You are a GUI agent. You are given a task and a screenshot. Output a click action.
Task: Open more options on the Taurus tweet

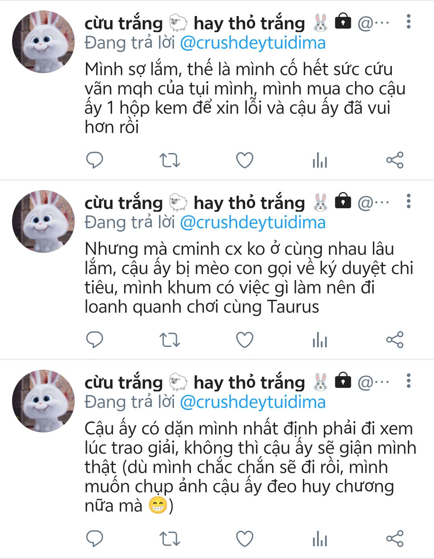pyautogui.click(x=408, y=201)
